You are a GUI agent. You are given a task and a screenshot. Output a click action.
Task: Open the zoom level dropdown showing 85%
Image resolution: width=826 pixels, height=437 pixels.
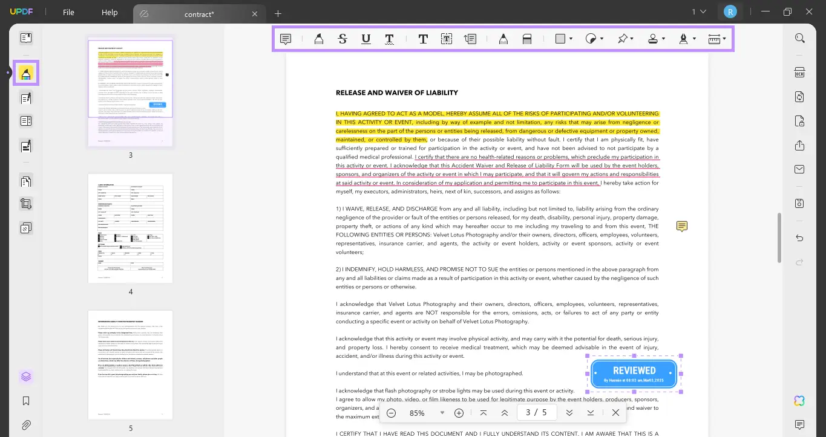[442, 413]
